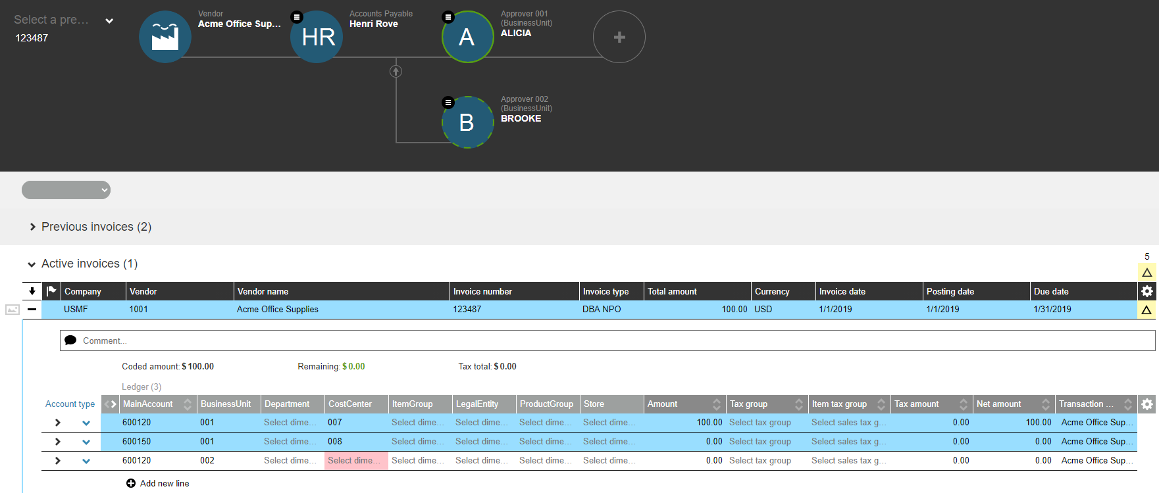Screen dimensions: 1159x493
Task: Click Acme Office Supplies vendor name cell
Action: [x=342, y=309]
